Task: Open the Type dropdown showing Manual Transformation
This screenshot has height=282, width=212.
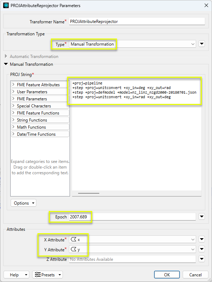Action: point(132,44)
